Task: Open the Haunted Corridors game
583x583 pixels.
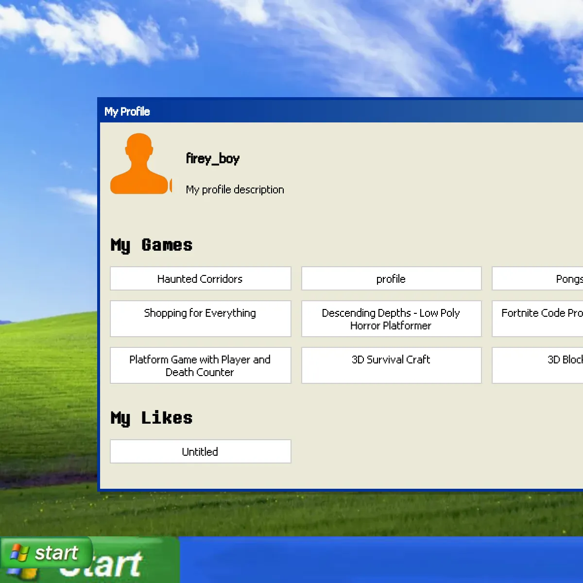Action: (x=201, y=278)
